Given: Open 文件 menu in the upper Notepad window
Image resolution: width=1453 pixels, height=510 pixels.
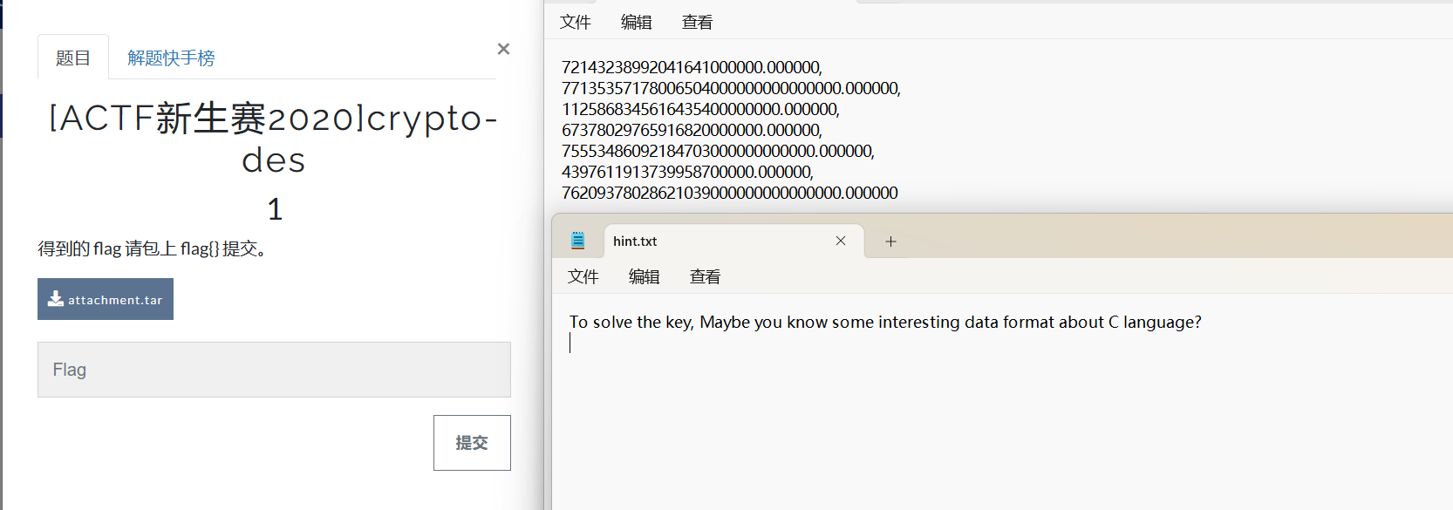Looking at the screenshot, I should (x=576, y=22).
